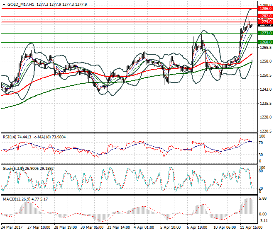The image size is (274, 232).
Task: Click the 24 Mar 2017 date label
Action: [x=12, y=227]
